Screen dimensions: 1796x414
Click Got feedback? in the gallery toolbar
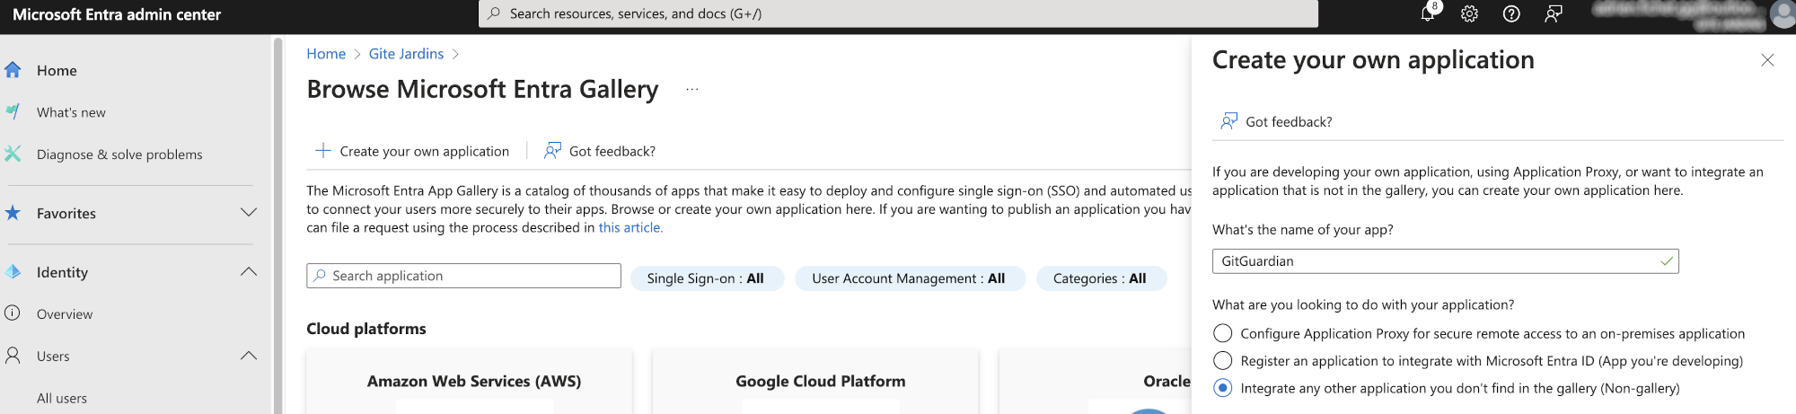pyautogui.click(x=600, y=151)
